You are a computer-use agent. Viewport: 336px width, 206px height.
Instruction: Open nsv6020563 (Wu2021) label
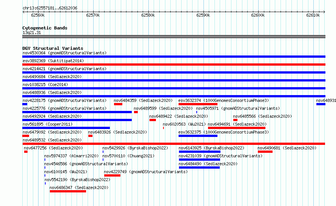point(184,124)
